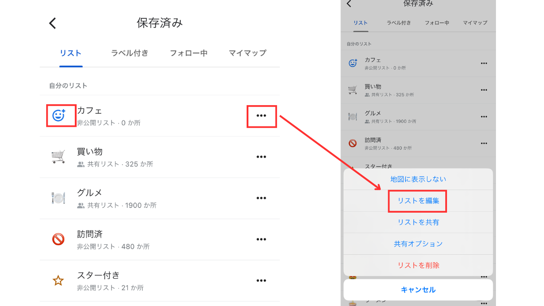Image resolution: width=544 pixels, height=306 pixels.
Task: Open 訪問済 three-dot menu in right phone screen
Action: coord(484,144)
